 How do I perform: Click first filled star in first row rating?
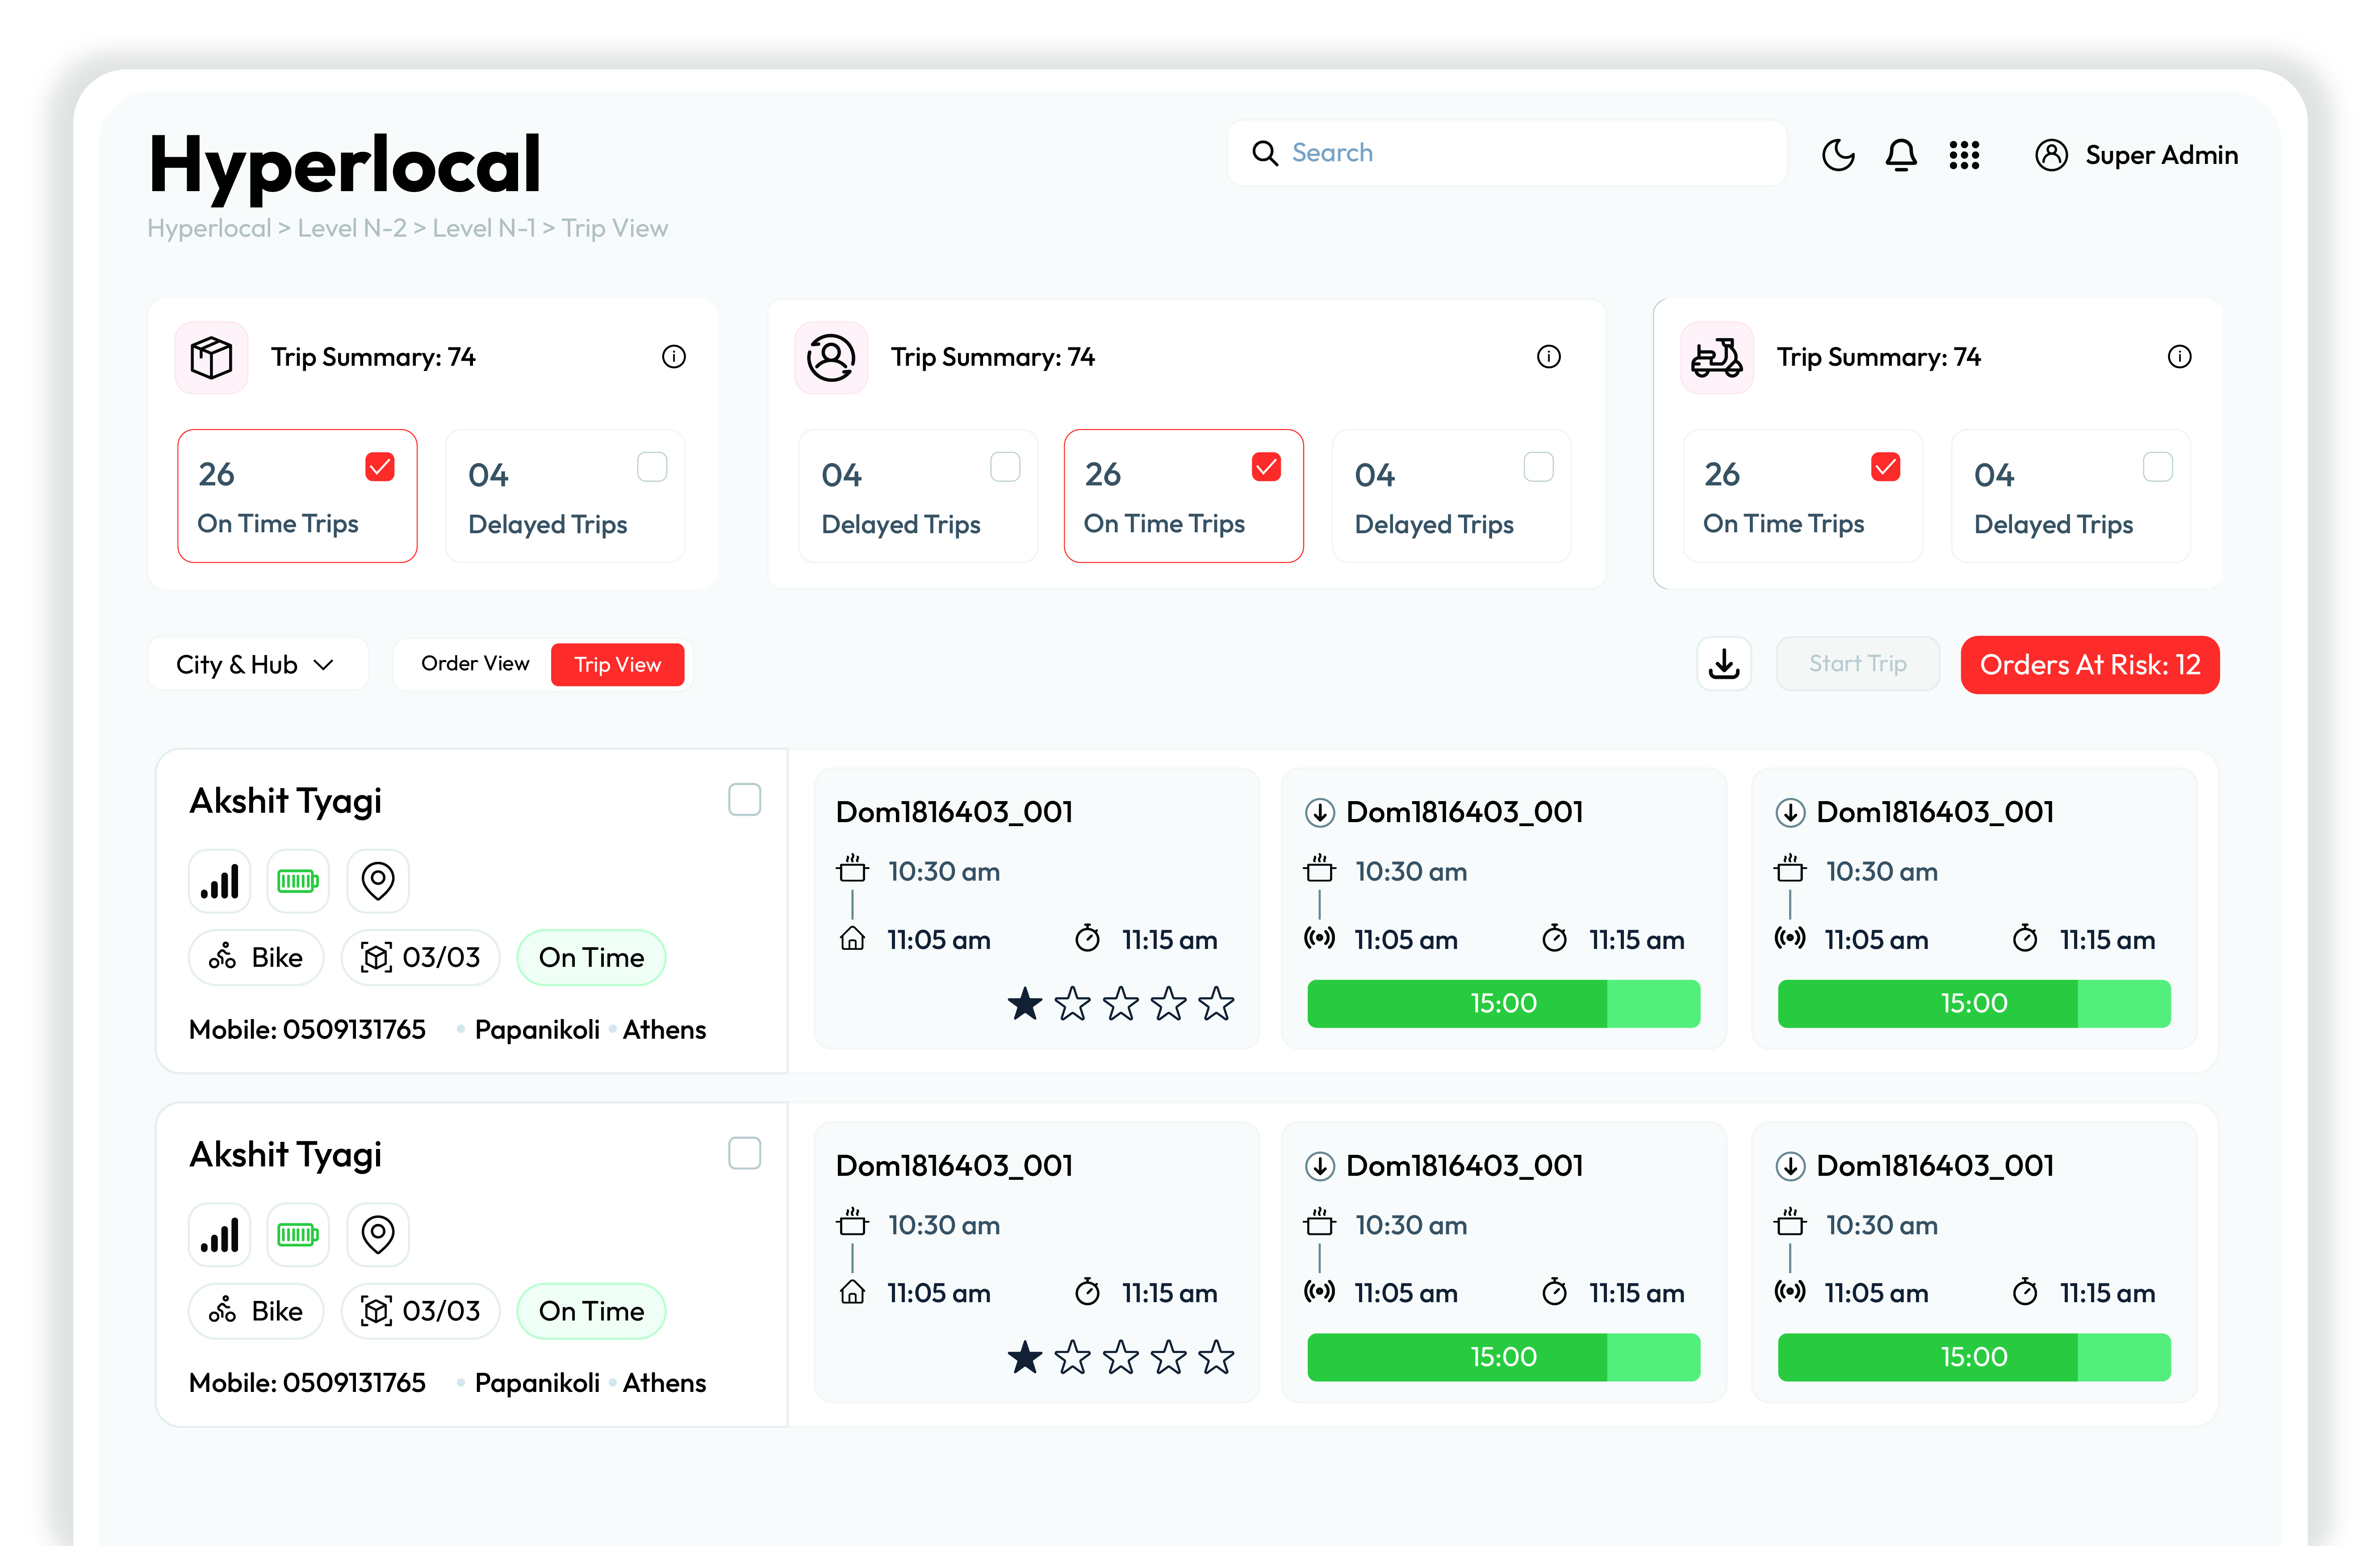pyautogui.click(x=1024, y=1003)
